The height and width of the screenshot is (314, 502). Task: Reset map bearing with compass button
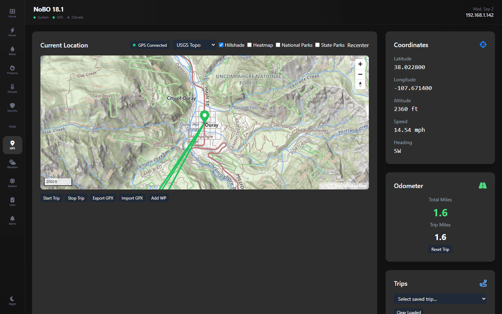pos(360,84)
